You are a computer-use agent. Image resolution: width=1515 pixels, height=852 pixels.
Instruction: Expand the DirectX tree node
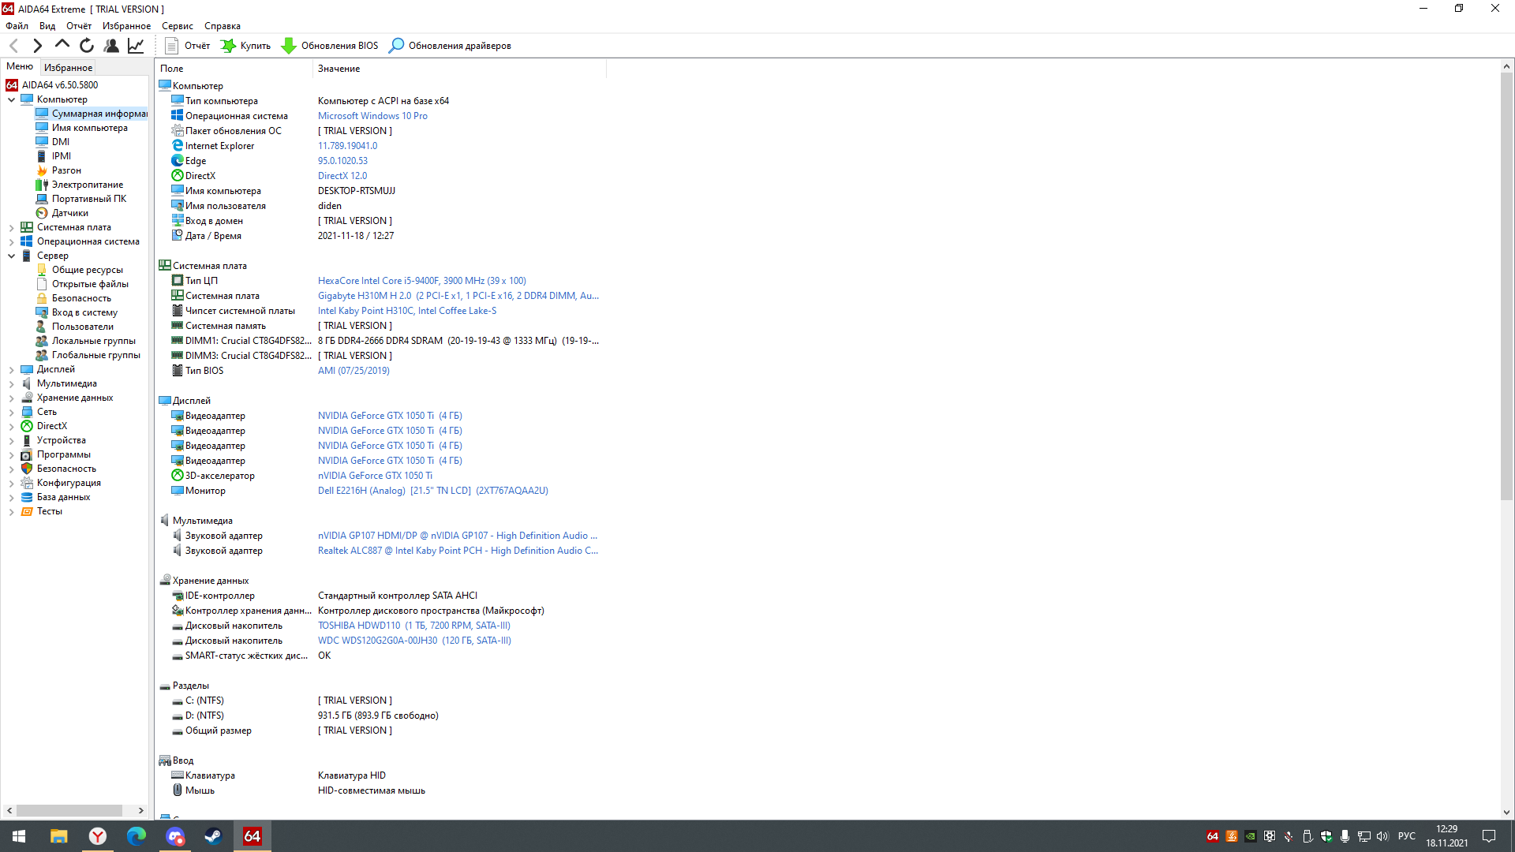click(x=11, y=426)
